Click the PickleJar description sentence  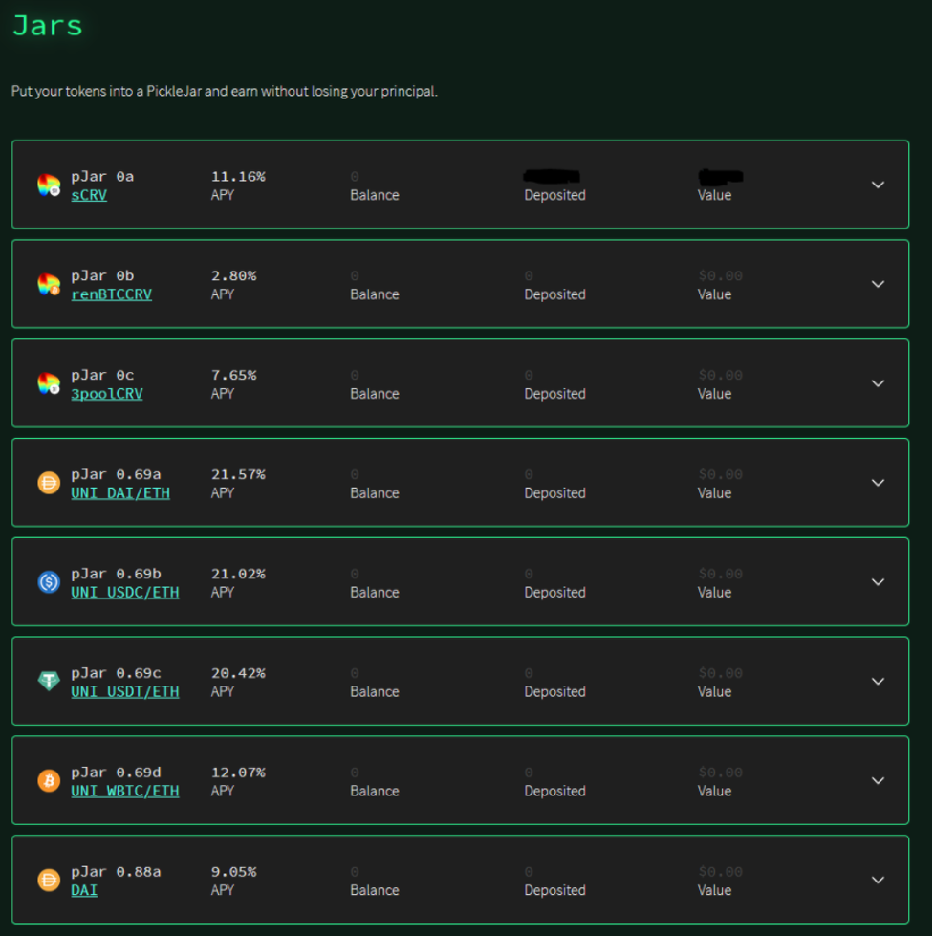225,92
